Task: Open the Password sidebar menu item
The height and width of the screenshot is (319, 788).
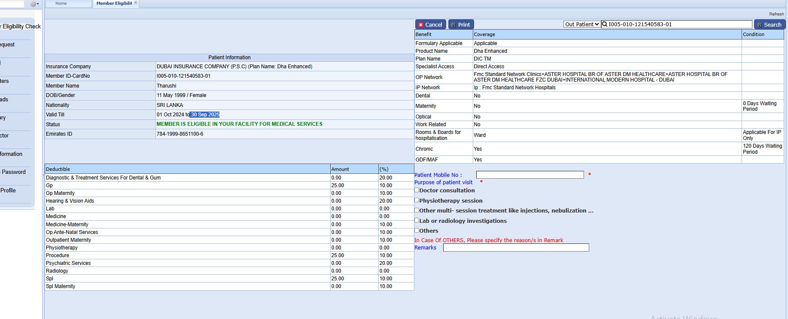Action: [x=14, y=172]
